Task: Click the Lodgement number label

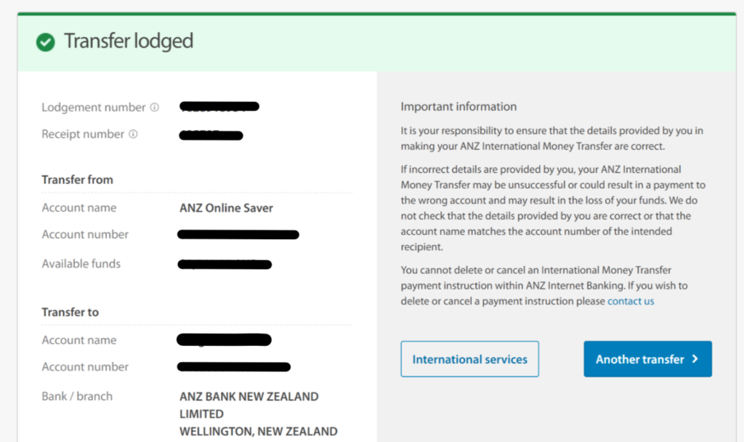Action: point(94,108)
